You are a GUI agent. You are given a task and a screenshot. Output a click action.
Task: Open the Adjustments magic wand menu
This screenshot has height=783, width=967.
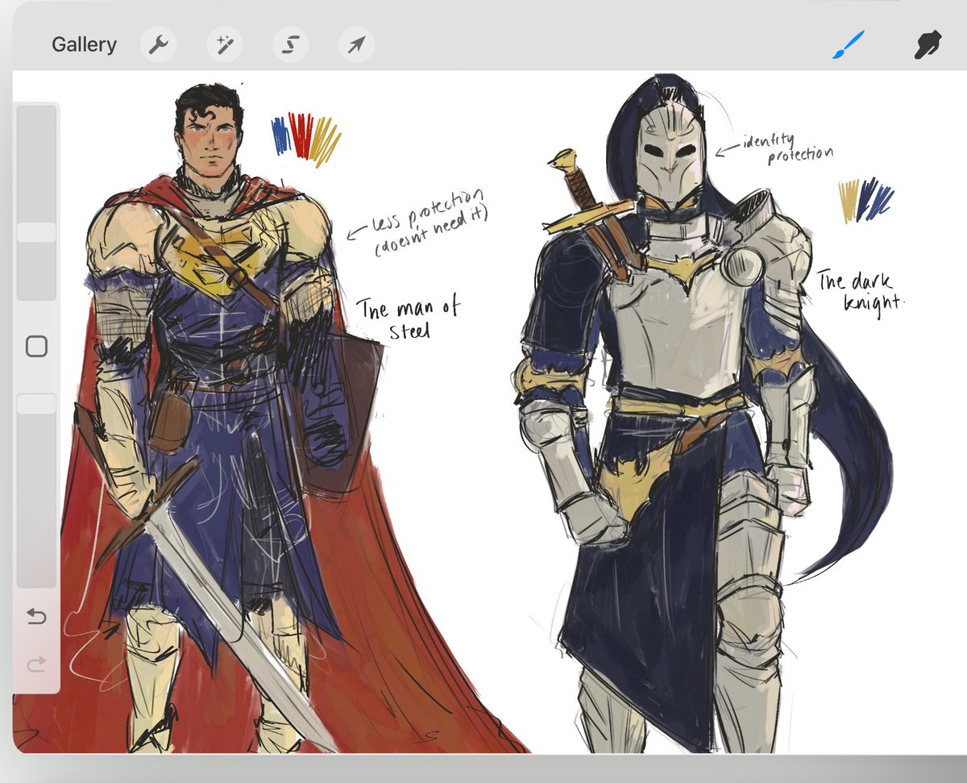(x=225, y=44)
